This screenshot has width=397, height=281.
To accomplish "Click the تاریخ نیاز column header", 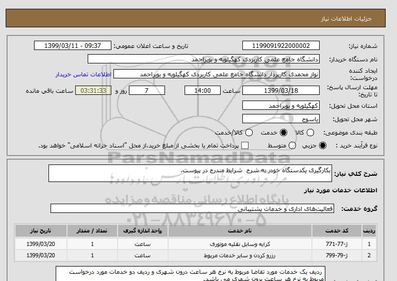I will point(41,230).
